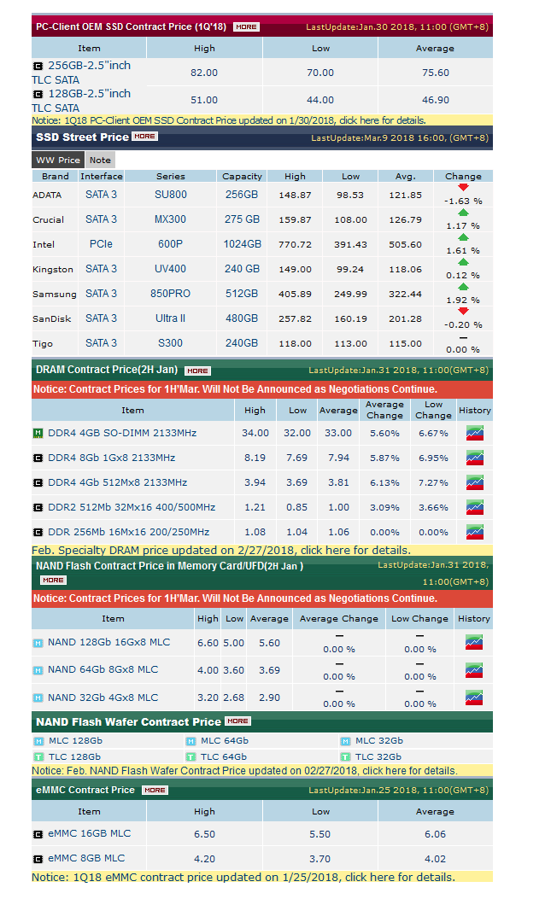Click the Ultra II series link for SanDisk
551x899 pixels.
click(x=171, y=318)
